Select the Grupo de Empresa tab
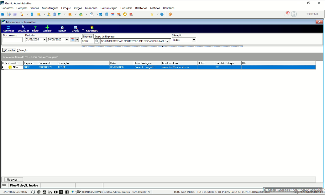Viewport: 325px width, 195px height. coord(104,36)
